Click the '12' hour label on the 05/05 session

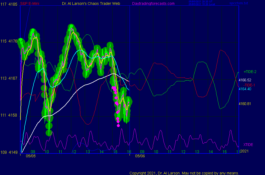point(74,152)
